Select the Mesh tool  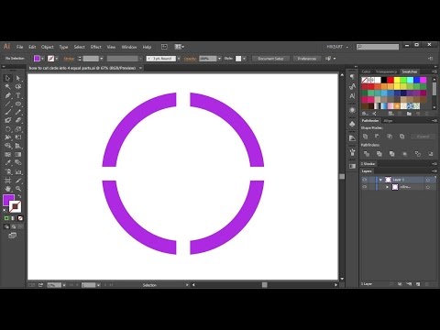7,155
